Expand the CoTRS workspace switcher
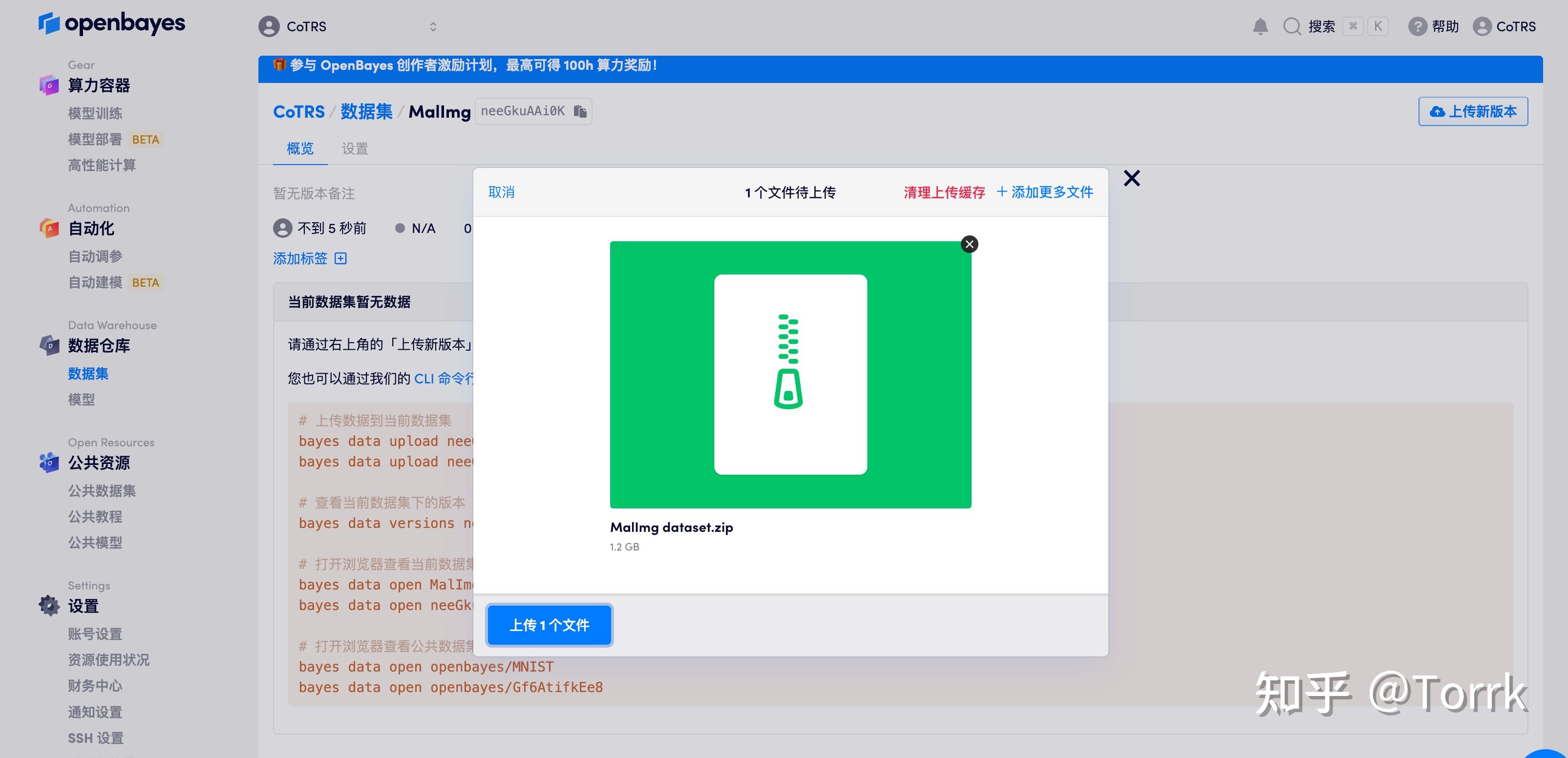The image size is (1568, 758). tap(433, 26)
